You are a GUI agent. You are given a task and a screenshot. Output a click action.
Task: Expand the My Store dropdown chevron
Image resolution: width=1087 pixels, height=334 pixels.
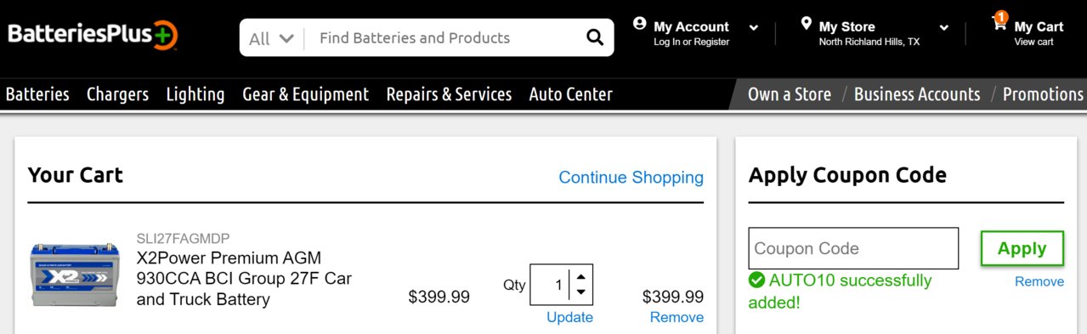pyautogui.click(x=943, y=28)
